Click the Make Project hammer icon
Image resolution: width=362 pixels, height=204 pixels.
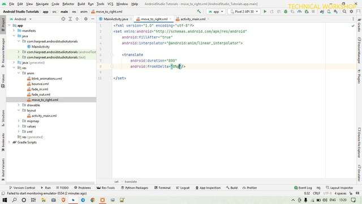(199, 11)
